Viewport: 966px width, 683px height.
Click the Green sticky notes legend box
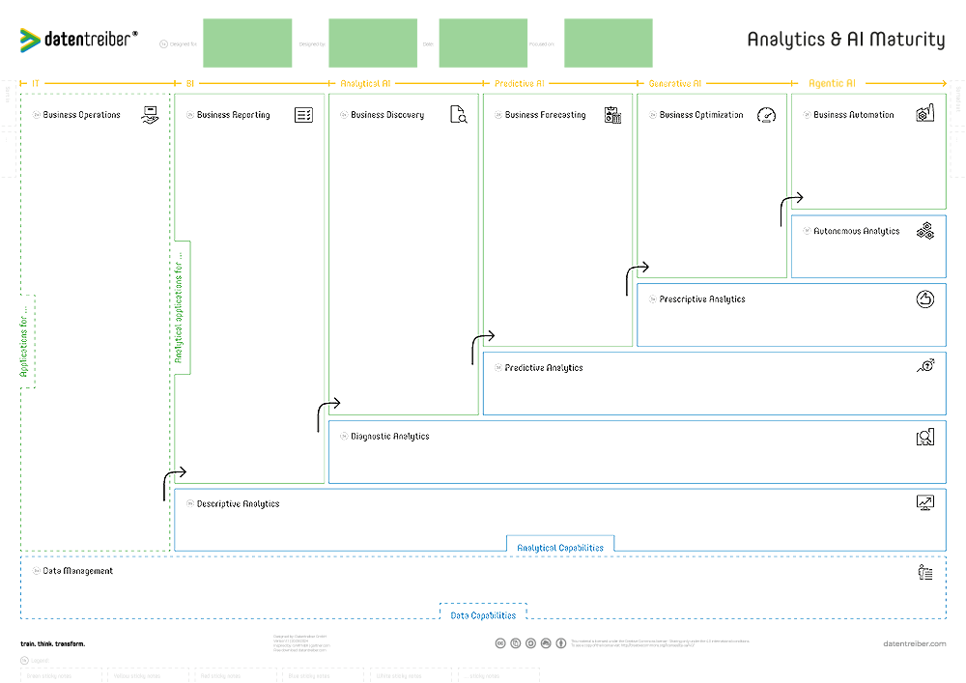pyautogui.click(x=61, y=675)
